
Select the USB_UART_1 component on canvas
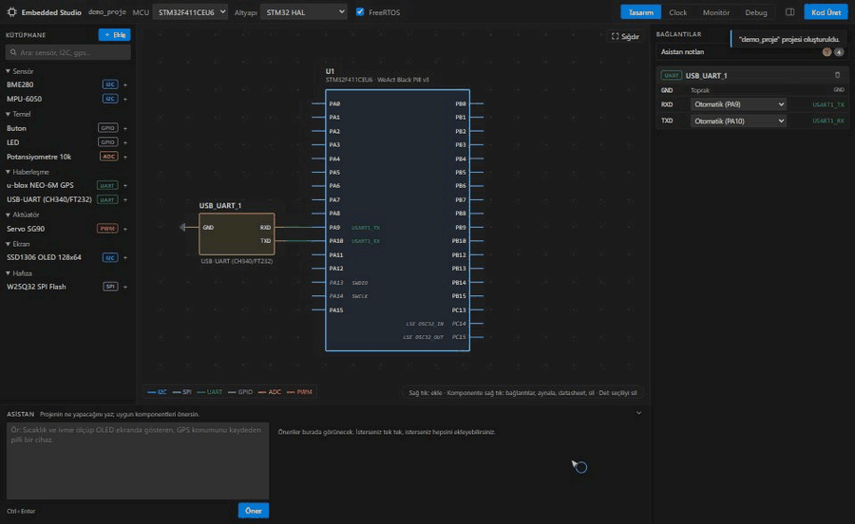pos(237,234)
